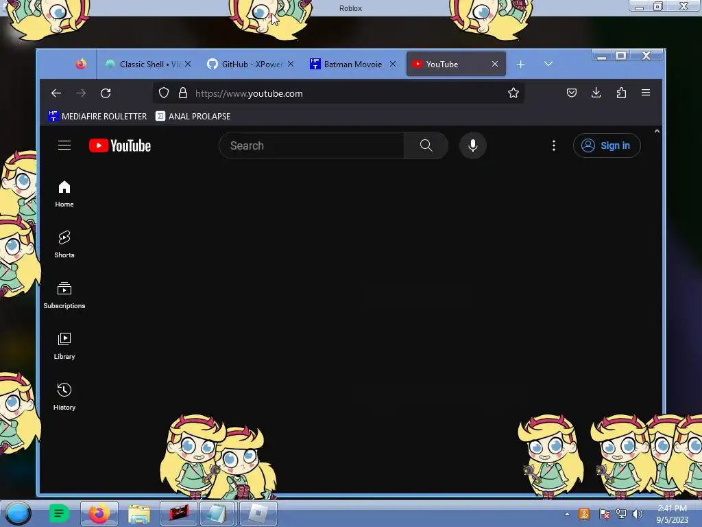Open Firefox application menu
The width and height of the screenshot is (702, 527).
pos(646,93)
